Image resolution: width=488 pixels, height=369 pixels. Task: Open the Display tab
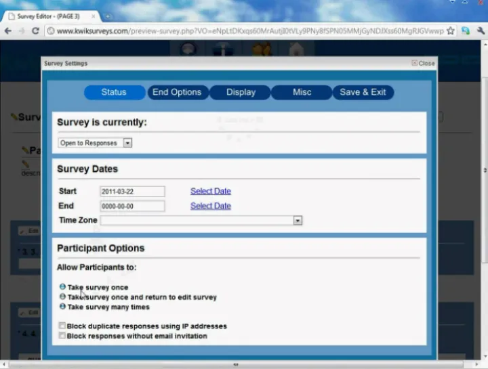(x=241, y=92)
